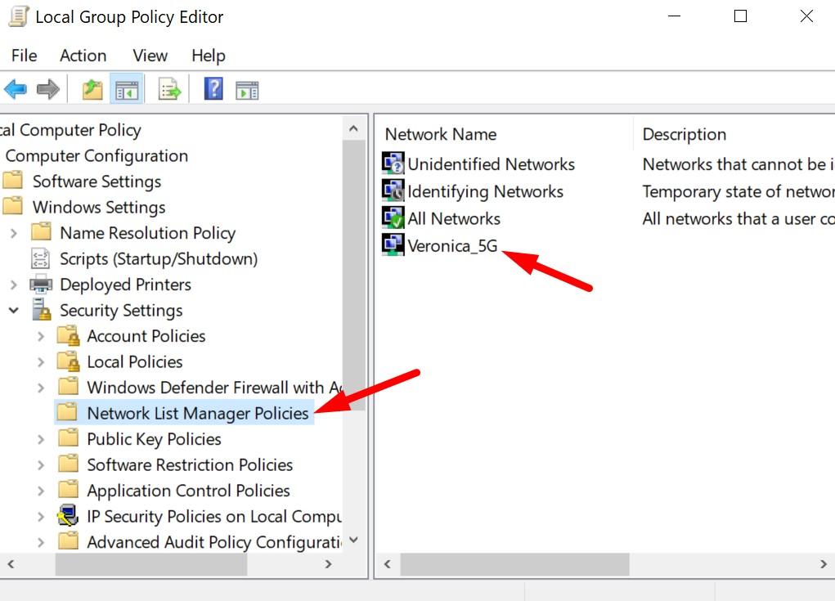Select the Veronica_5G network name
Image resolution: width=835 pixels, height=601 pixels.
click(452, 245)
